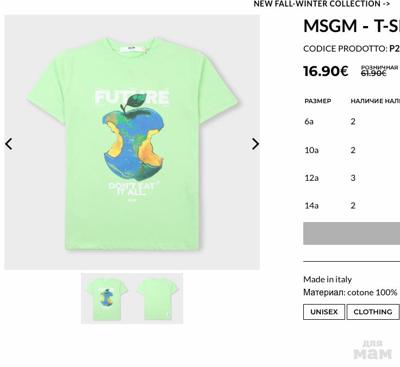The image size is (400, 367).
Task: Select the front view t-shirt thumbnail
Action: point(107,299)
